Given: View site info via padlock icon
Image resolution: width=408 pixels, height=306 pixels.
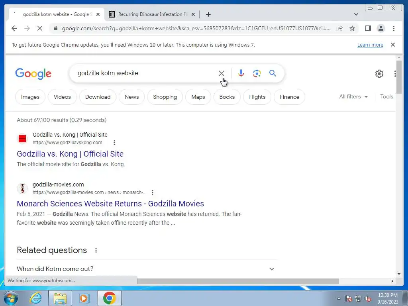Looking at the screenshot, I should [55, 28].
